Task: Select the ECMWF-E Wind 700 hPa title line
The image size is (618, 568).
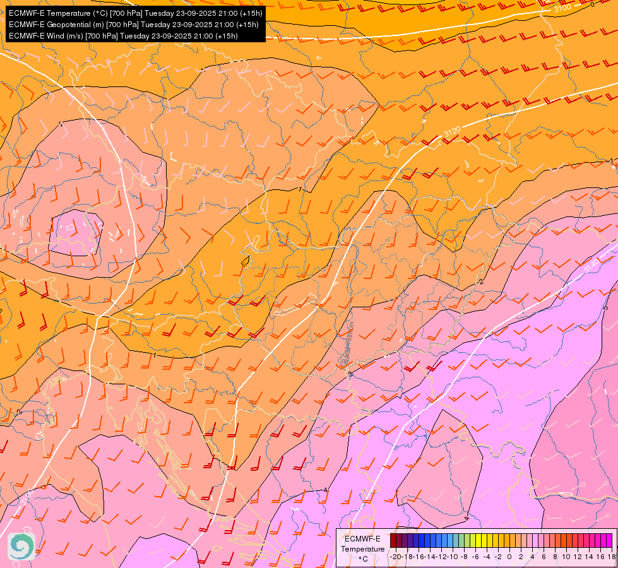Action: (123, 36)
